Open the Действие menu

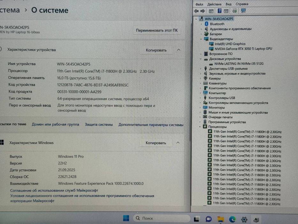click(214, 4)
